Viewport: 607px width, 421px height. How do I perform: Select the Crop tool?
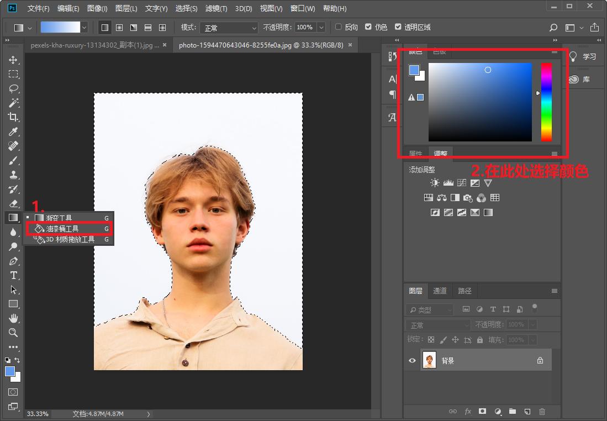click(13, 117)
